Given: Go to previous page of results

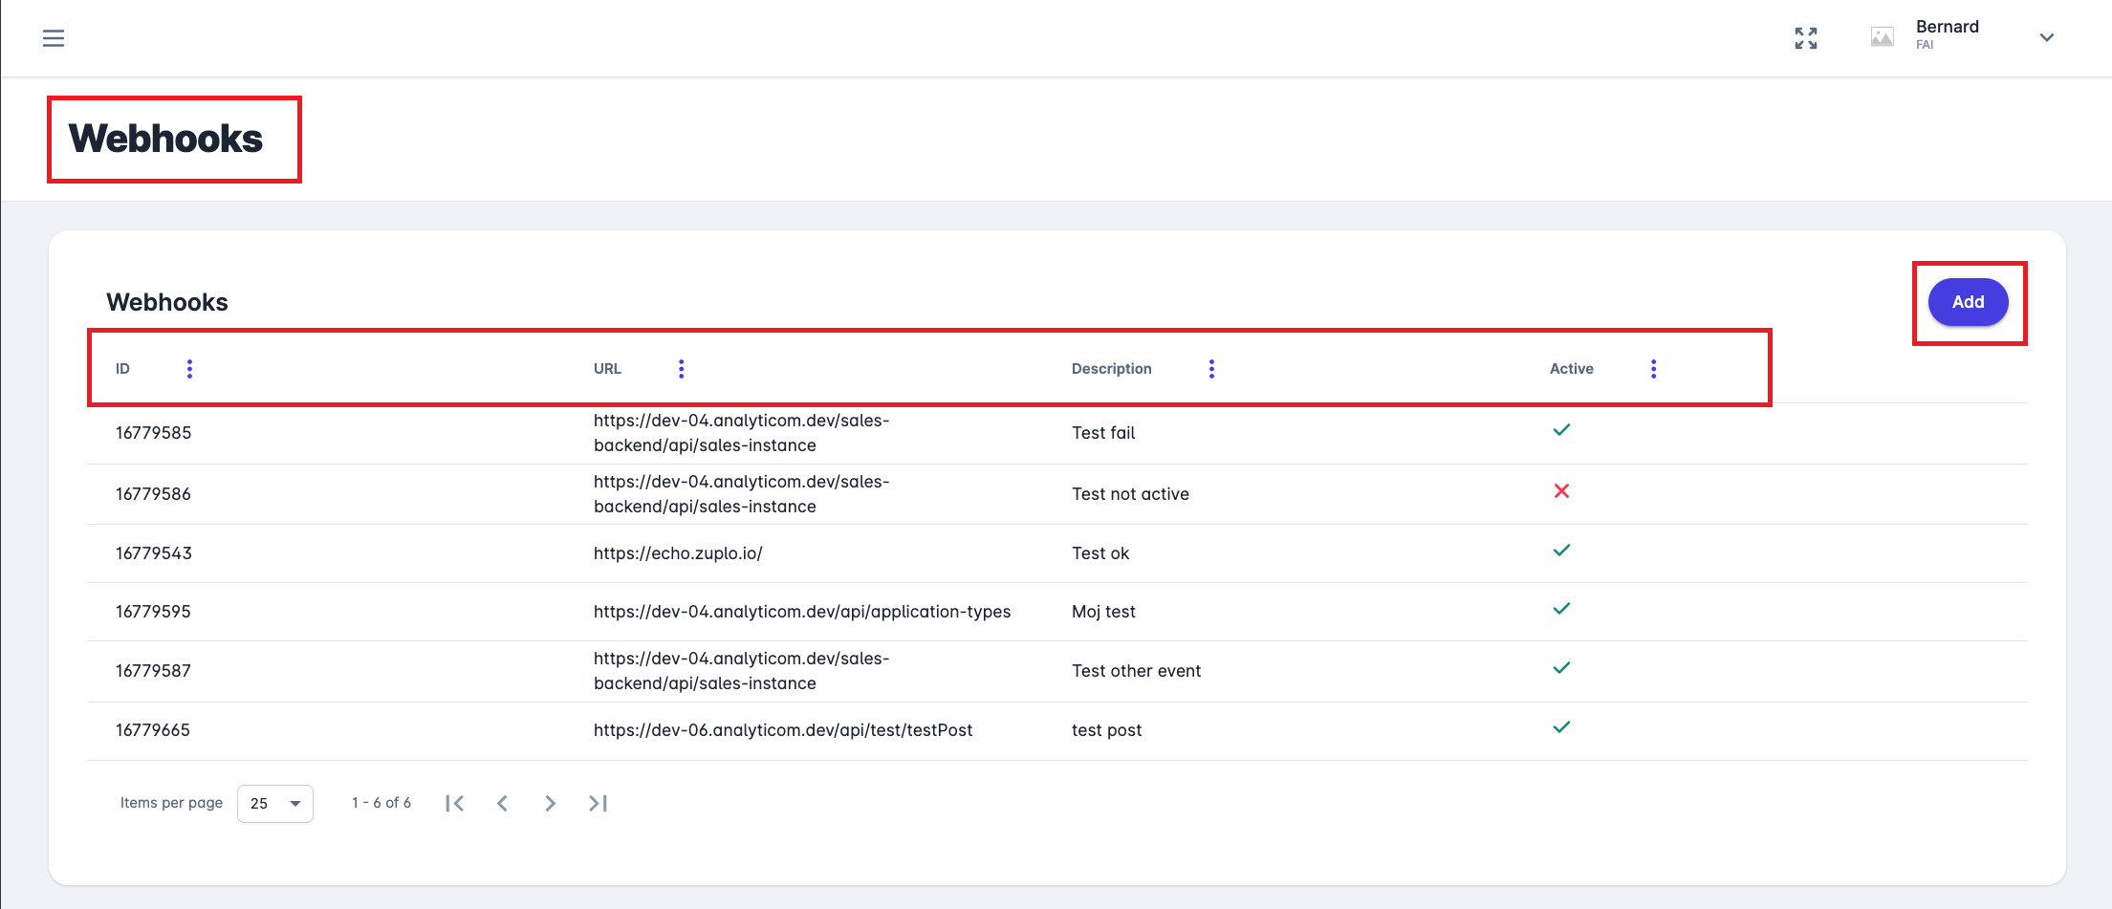Looking at the screenshot, I should tap(502, 804).
